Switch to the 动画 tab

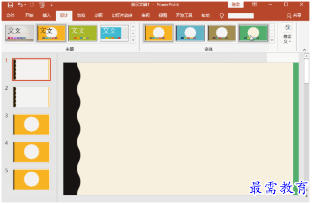[x=99, y=15]
